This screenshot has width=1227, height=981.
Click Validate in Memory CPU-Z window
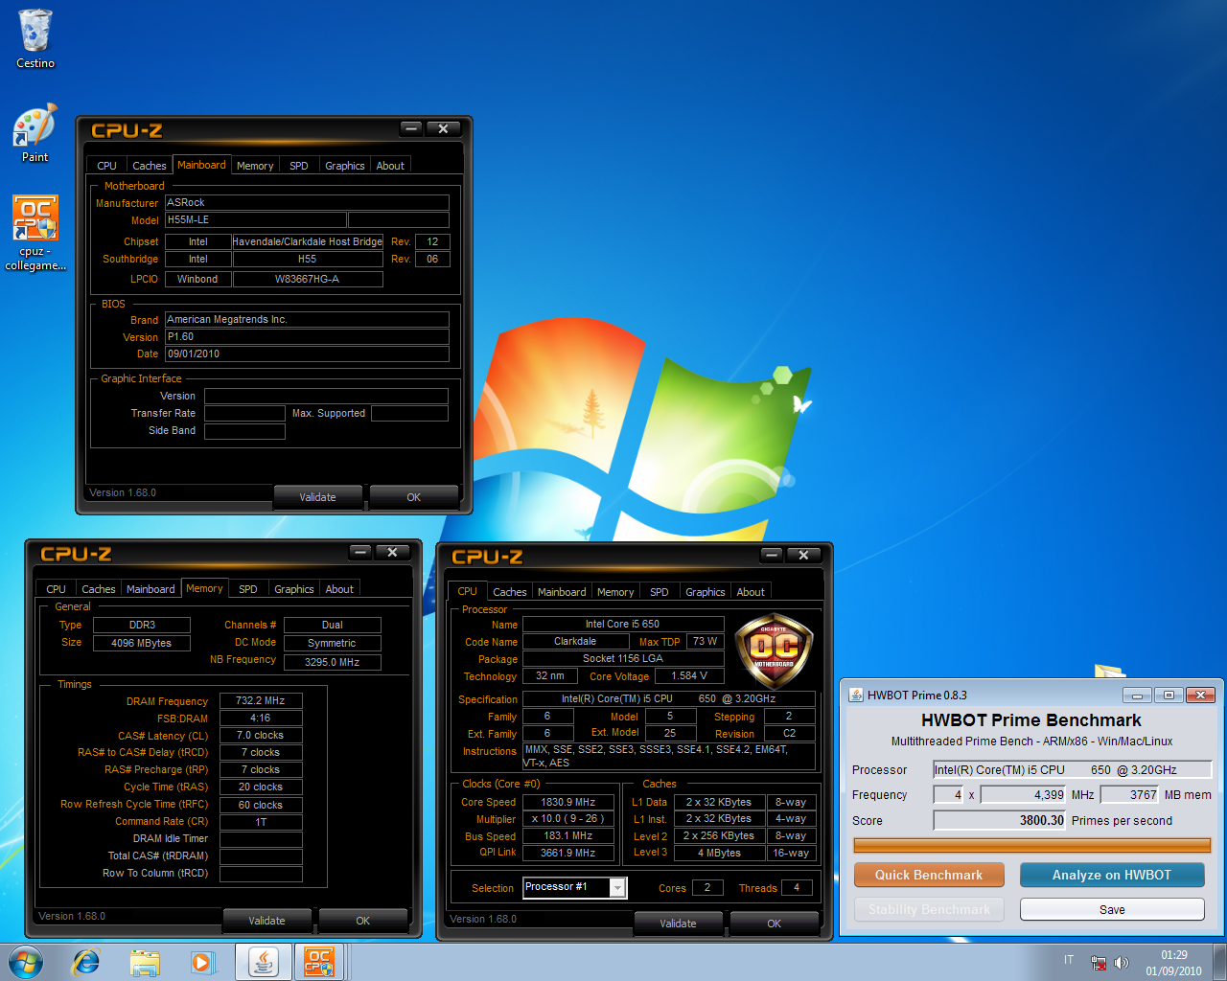coord(266,921)
